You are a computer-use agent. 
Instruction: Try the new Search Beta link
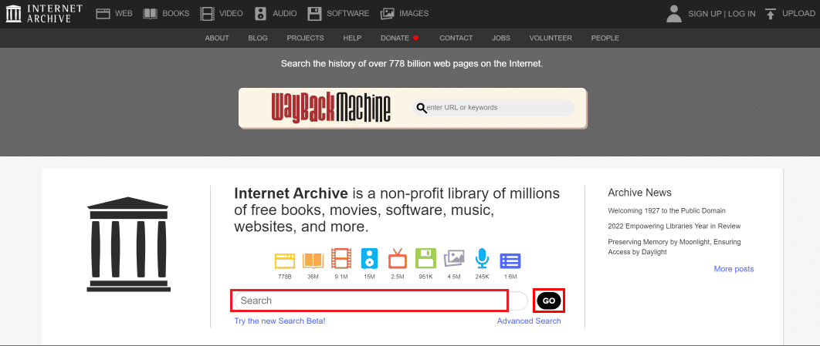point(280,321)
